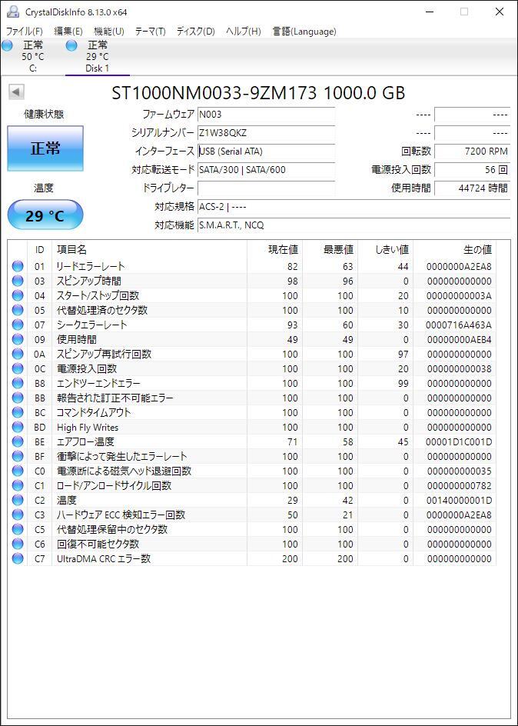Click the 29 °C temperature button
Screen dimensions: 518x726
point(45,215)
